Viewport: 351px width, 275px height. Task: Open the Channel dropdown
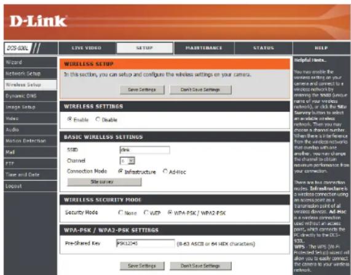127,161
